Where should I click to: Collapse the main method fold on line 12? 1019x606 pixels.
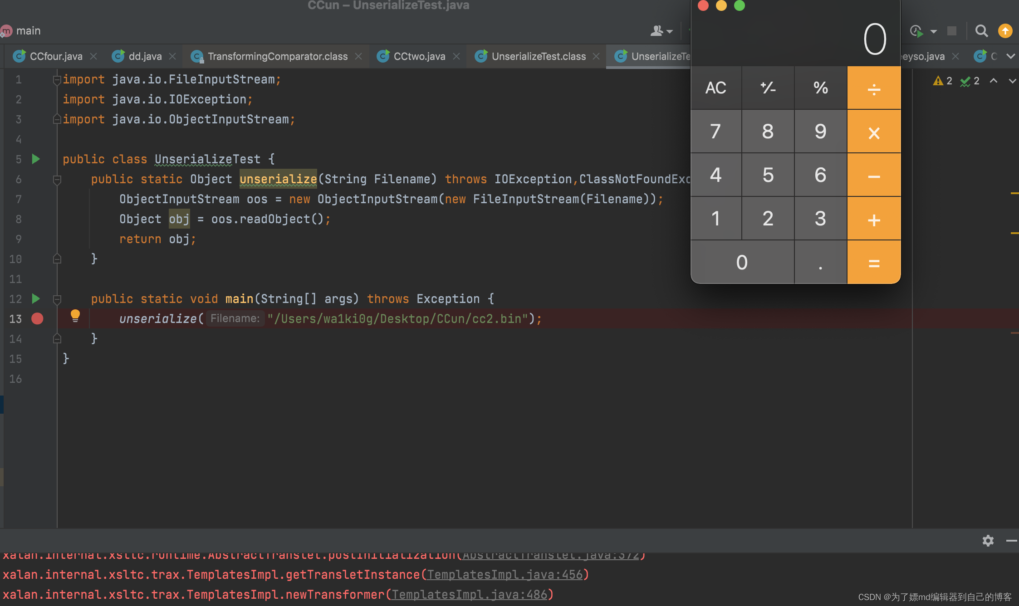tap(57, 299)
